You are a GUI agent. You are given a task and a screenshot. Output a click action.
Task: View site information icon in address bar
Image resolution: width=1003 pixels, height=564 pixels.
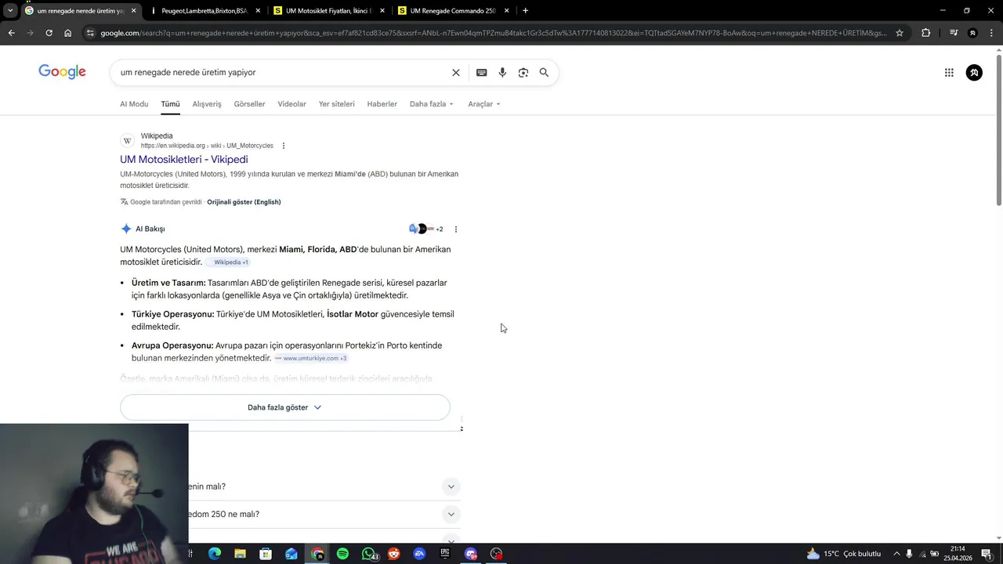pos(91,33)
